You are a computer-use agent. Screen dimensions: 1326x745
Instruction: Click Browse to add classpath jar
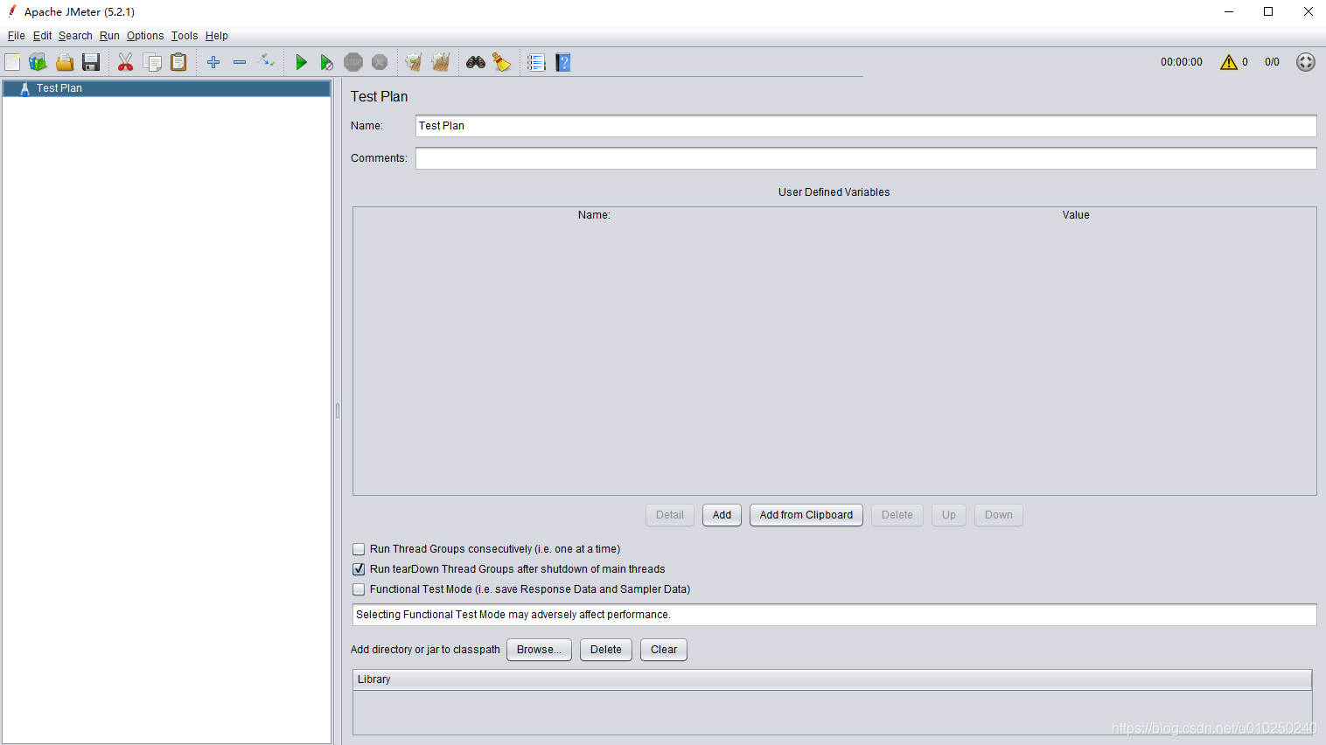click(539, 650)
